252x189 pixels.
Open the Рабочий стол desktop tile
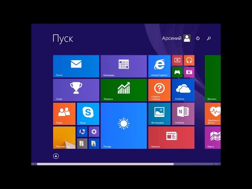64,137
